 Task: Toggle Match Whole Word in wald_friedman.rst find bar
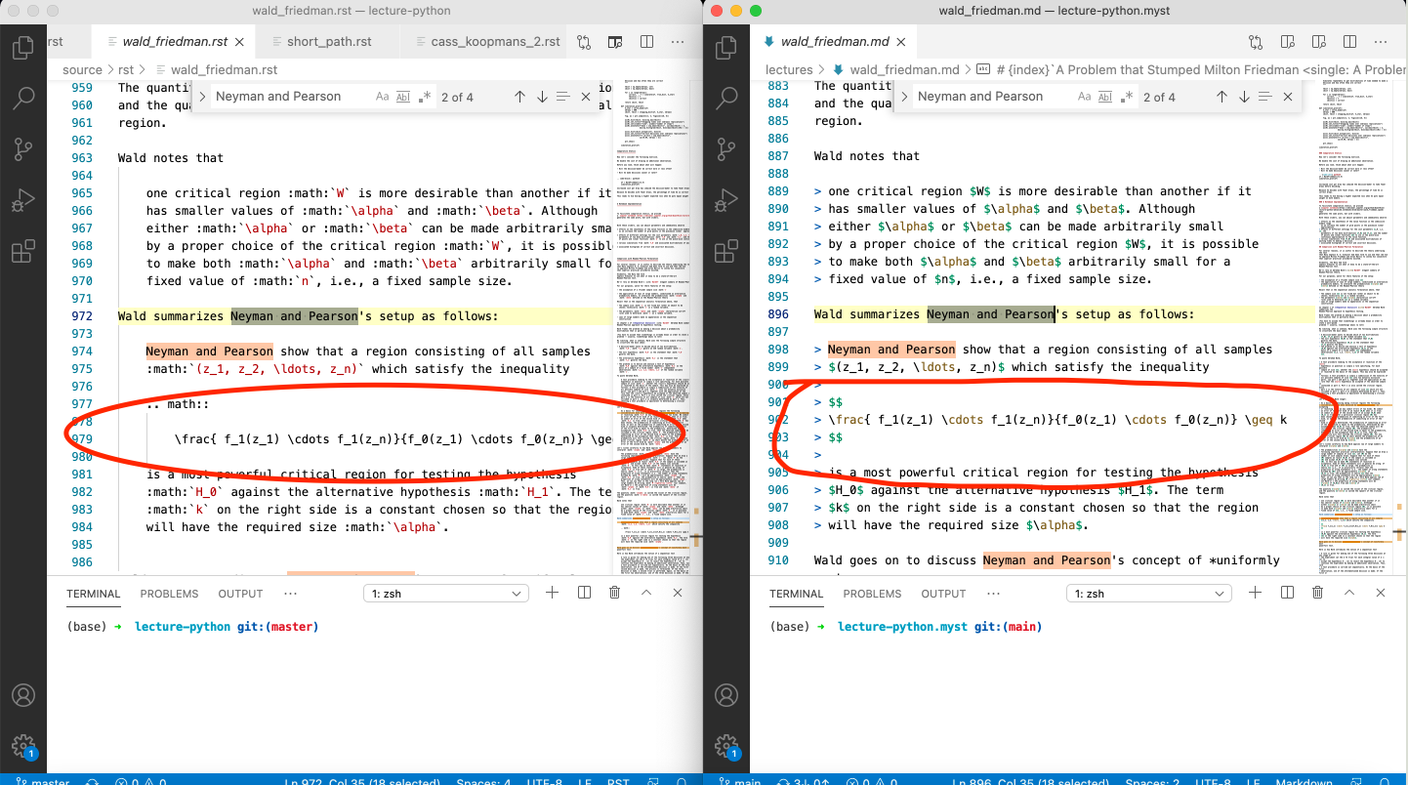coord(403,97)
